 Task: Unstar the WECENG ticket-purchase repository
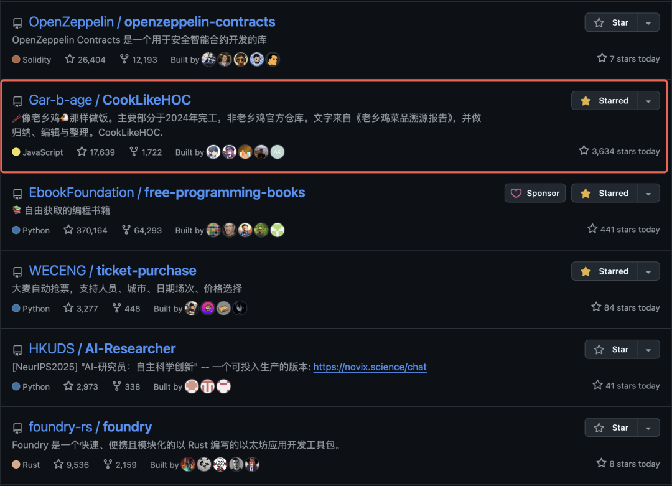click(x=604, y=271)
